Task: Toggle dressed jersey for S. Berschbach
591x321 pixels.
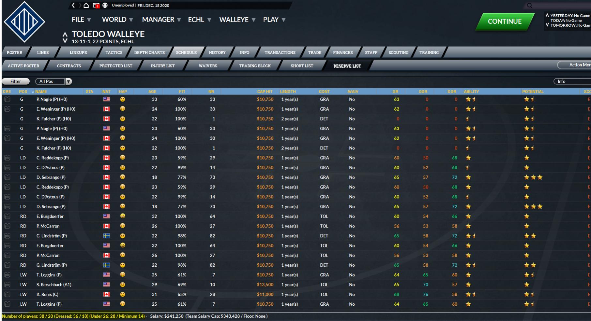Action: coord(8,285)
